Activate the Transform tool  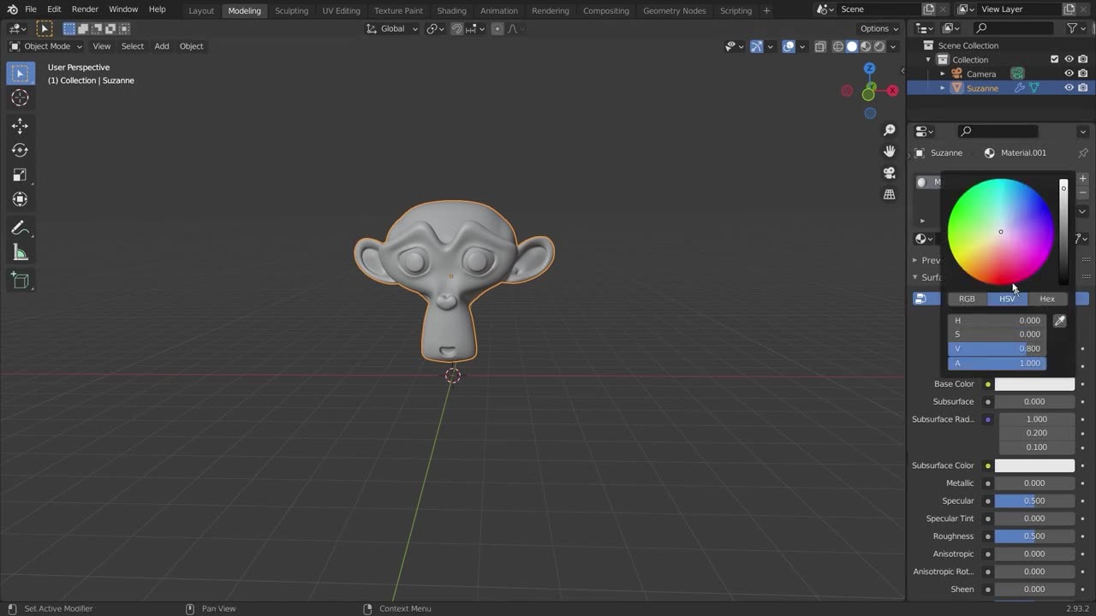[x=21, y=199]
